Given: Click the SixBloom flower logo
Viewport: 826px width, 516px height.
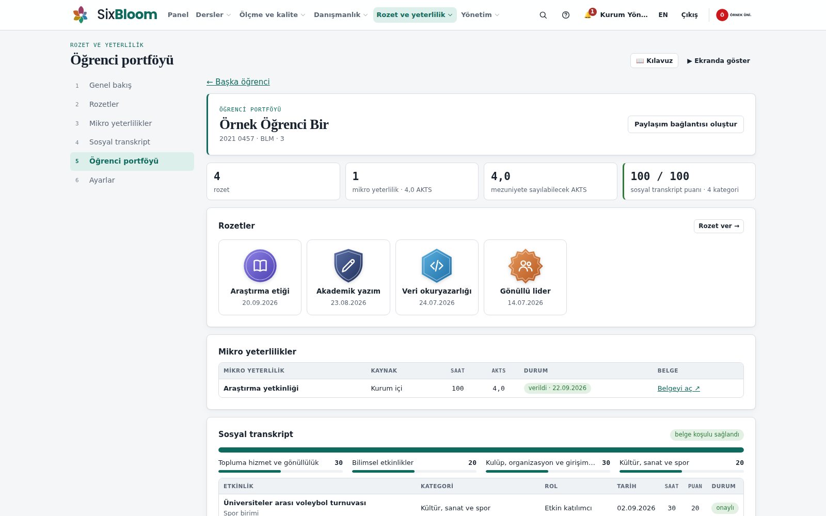Looking at the screenshot, I should tap(80, 14).
